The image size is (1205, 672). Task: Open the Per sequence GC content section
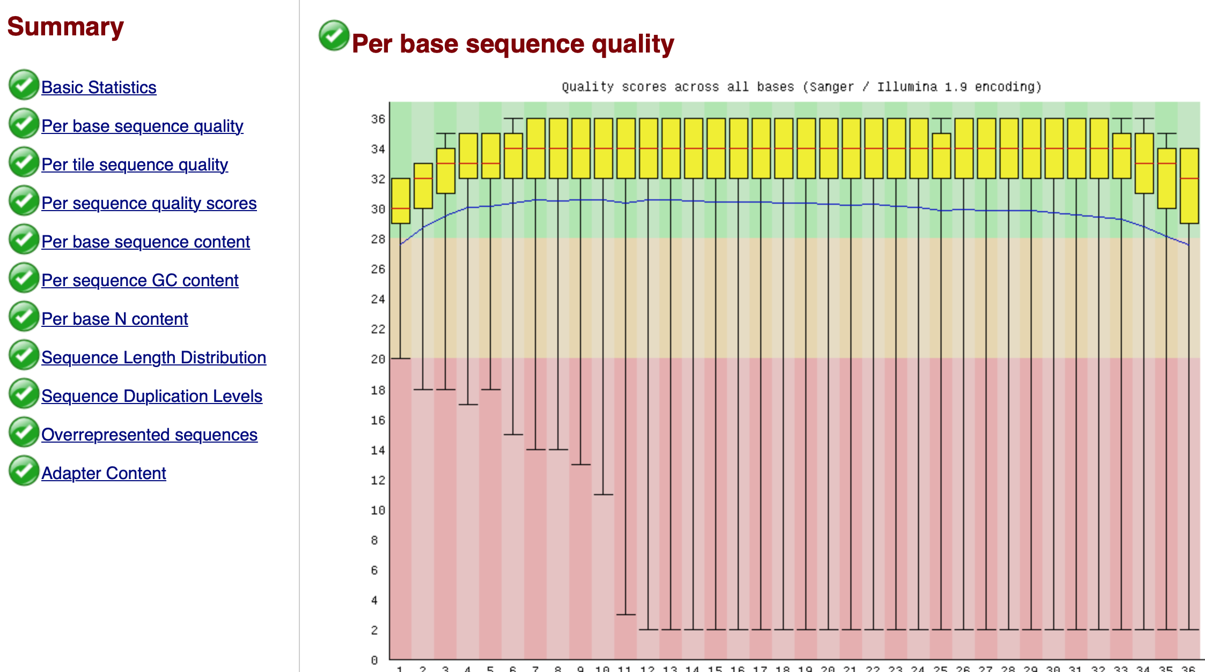[x=140, y=280]
